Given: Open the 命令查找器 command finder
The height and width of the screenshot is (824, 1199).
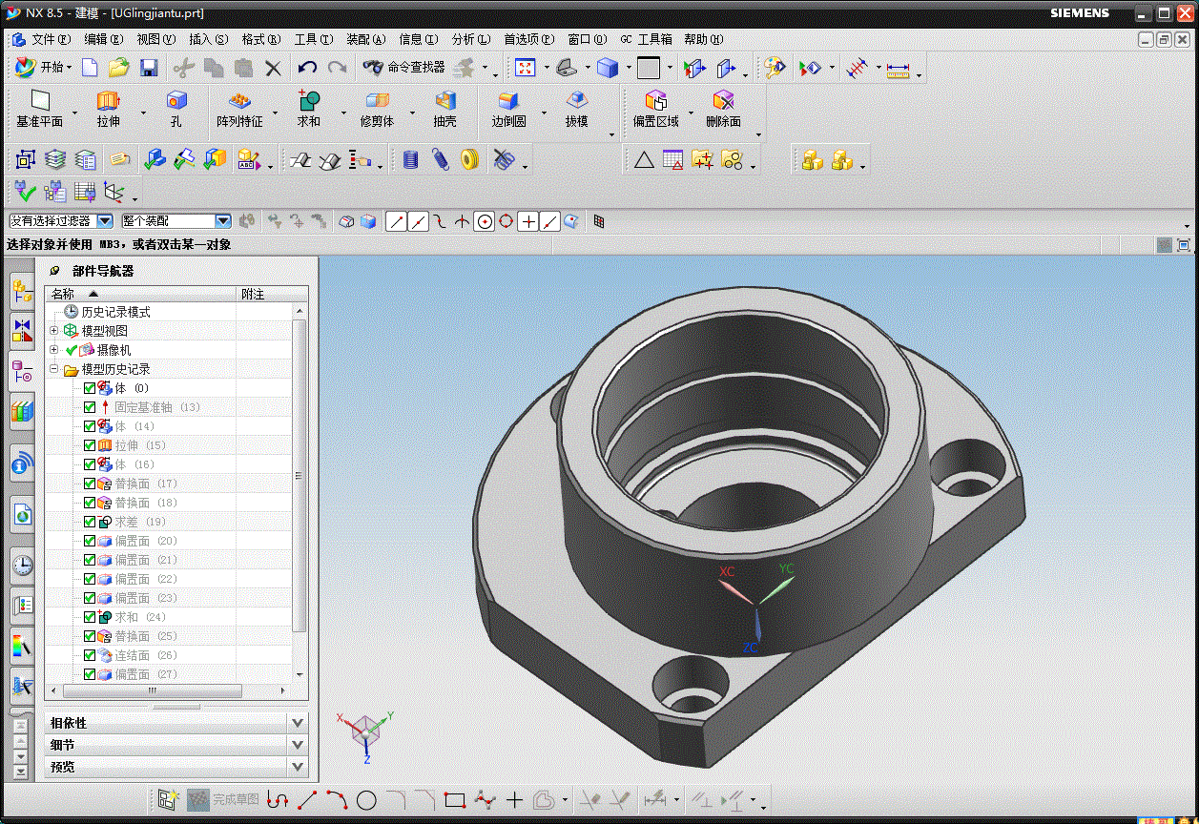Looking at the screenshot, I should click(x=403, y=68).
